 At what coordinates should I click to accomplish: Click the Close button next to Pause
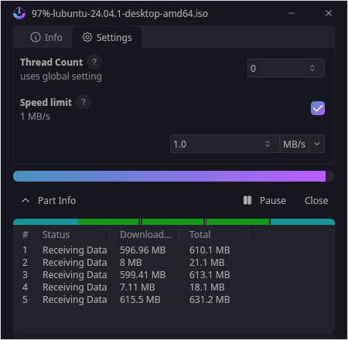tap(316, 200)
